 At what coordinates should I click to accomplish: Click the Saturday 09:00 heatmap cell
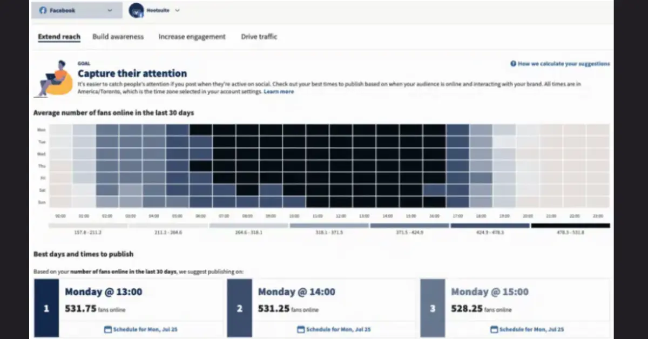point(271,190)
